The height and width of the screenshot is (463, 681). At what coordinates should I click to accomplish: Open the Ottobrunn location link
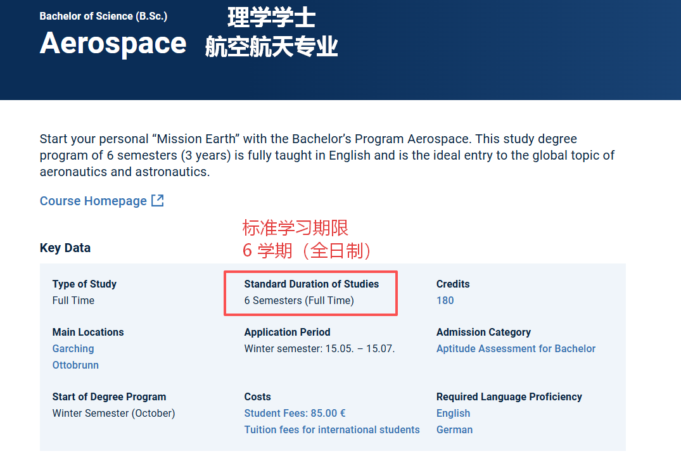75,365
